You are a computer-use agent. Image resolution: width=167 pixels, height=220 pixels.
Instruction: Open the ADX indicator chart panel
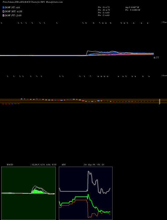pos(86,193)
